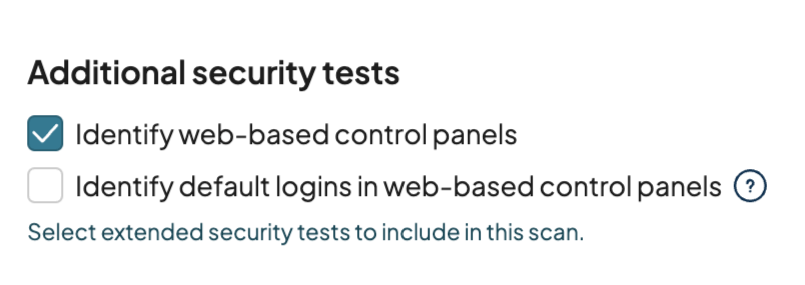Enable "Identify default logins" checkbox
Screen dimensions: 805x285
pyautogui.click(x=45, y=185)
